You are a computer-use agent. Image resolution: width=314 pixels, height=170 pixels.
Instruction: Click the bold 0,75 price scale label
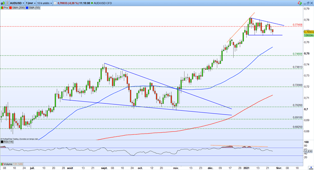tap(307, 54)
